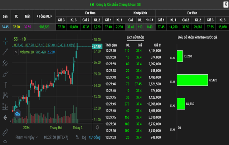Select the ruler measure tool
The width and height of the screenshot is (229, 145).
click(x=5, y=132)
